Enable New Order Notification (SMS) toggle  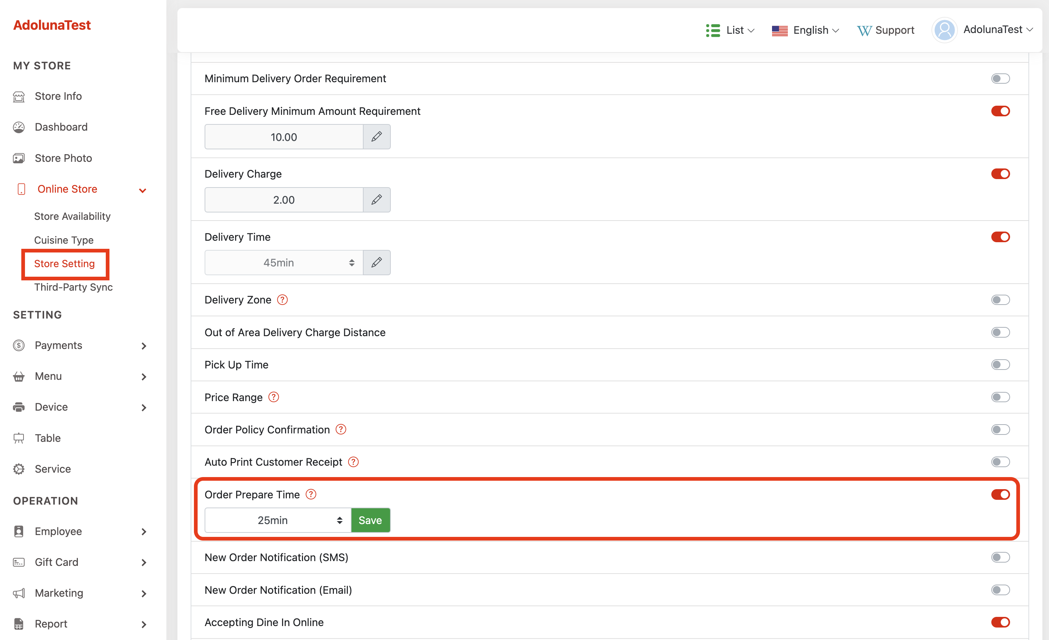pos(1000,557)
